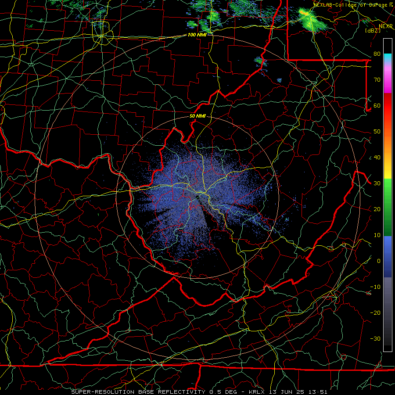Image resolution: width=395 pixels, height=395 pixels.
Task: Click the '30' value on dBZ scale
Action: [377, 183]
